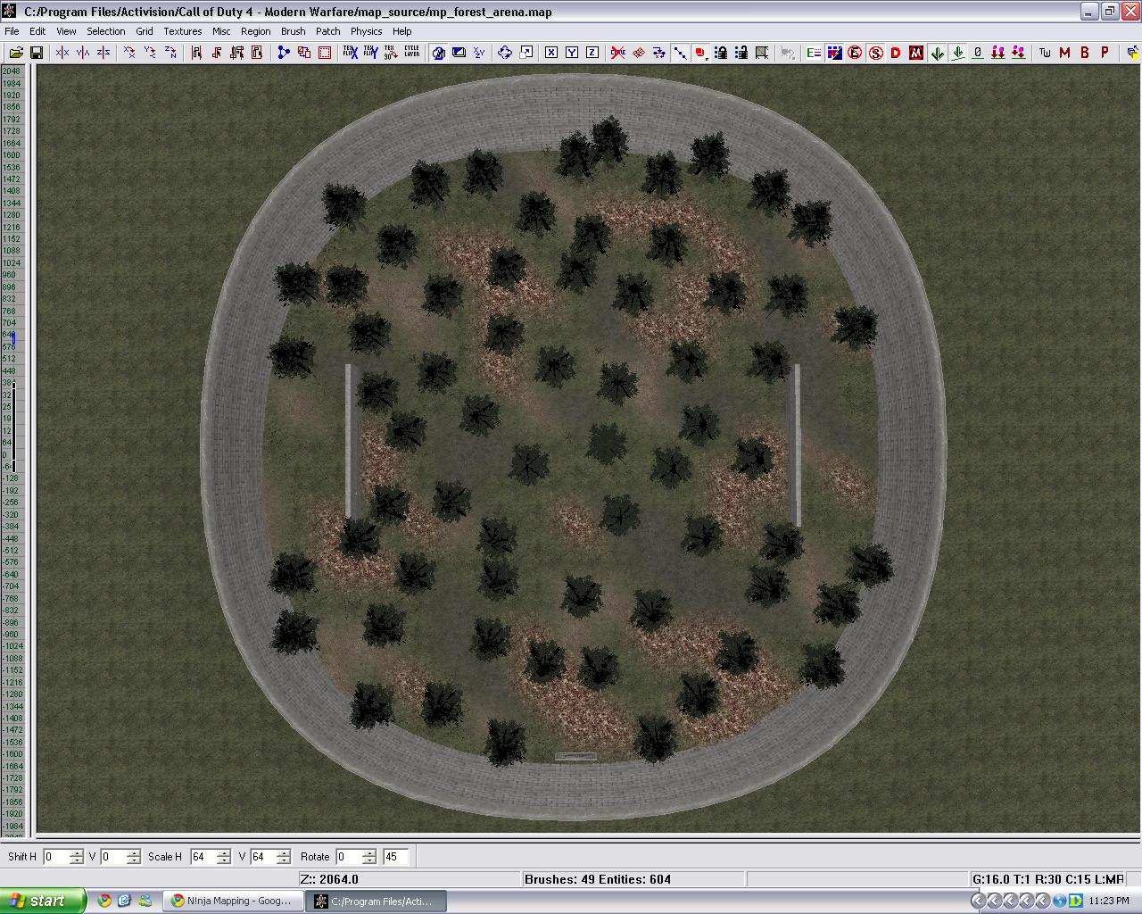
Task: Select the Z view button
Action: pos(592,53)
